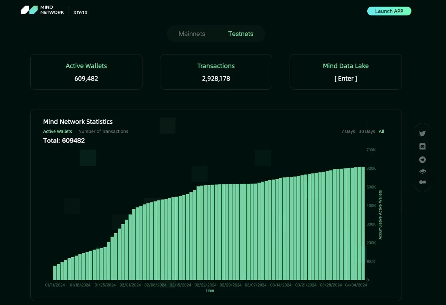446x305 pixels.
Task: Click the Mind Network logo
Action: point(43,10)
